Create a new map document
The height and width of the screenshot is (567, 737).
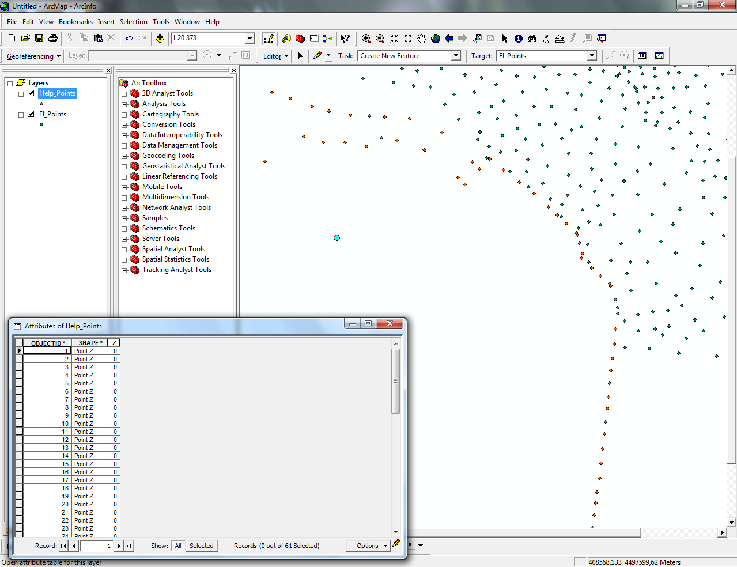click(12, 38)
